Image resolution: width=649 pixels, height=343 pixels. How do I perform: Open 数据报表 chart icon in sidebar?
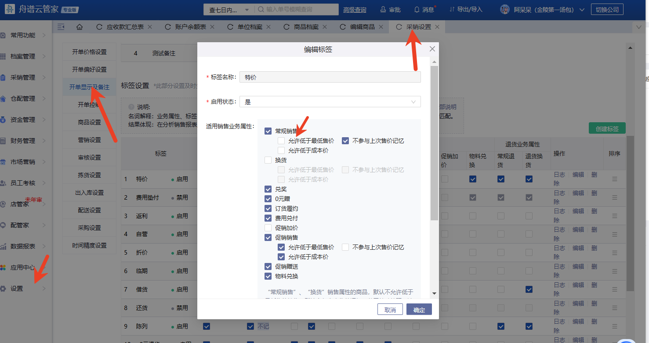(x=4, y=247)
